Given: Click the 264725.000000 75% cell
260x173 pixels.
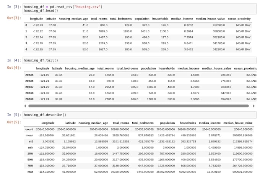Looking at the screenshot, I should coord(242,166).
